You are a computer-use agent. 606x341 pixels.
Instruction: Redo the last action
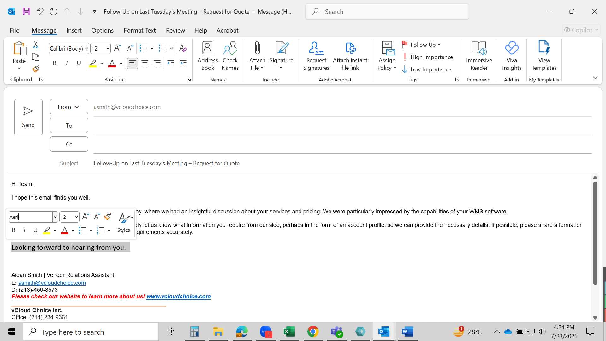[54, 12]
